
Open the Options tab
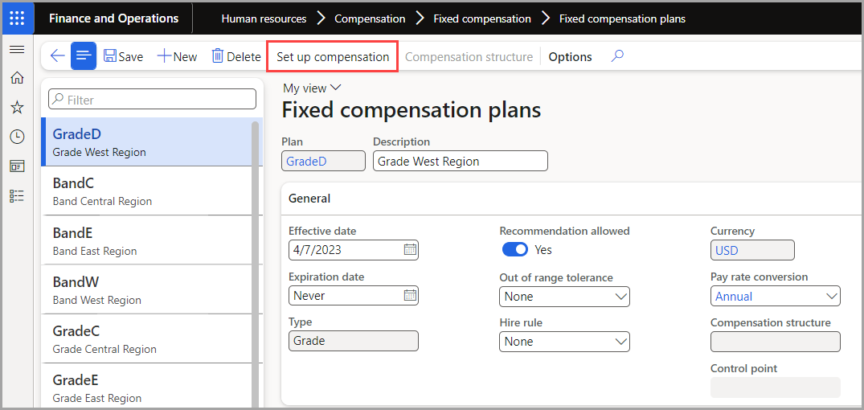pos(571,57)
